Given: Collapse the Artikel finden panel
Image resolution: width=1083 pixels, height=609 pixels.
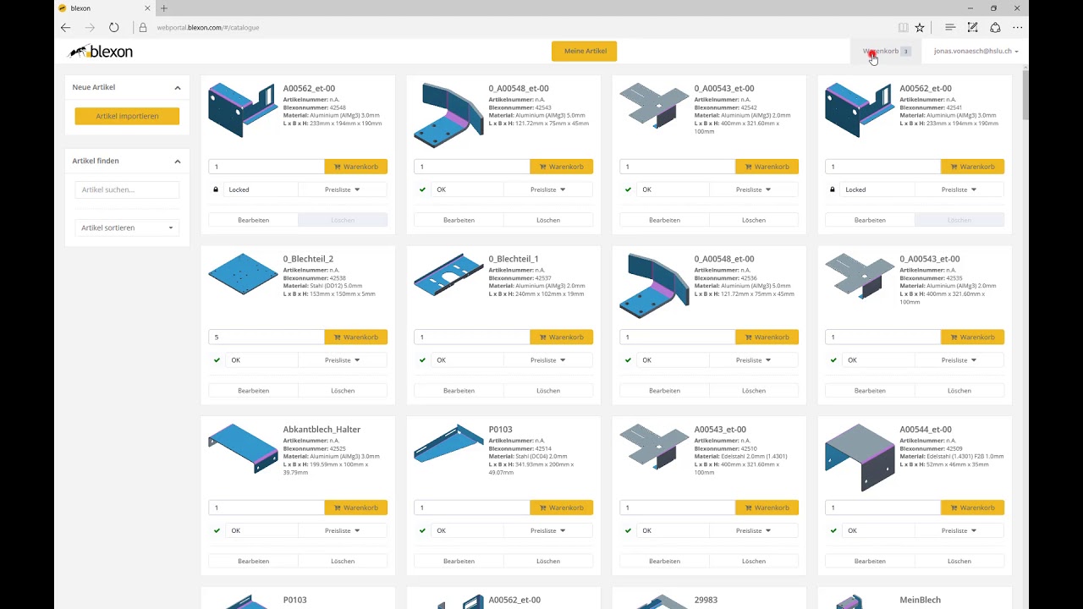Looking at the screenshot, I should click(x=178, y=161).
